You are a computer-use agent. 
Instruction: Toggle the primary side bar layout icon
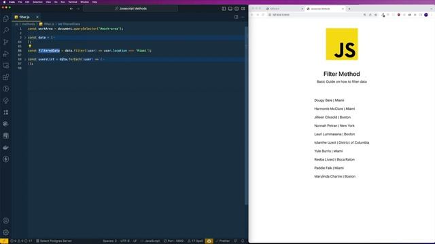pyautogui.click(x=224, y=9)
